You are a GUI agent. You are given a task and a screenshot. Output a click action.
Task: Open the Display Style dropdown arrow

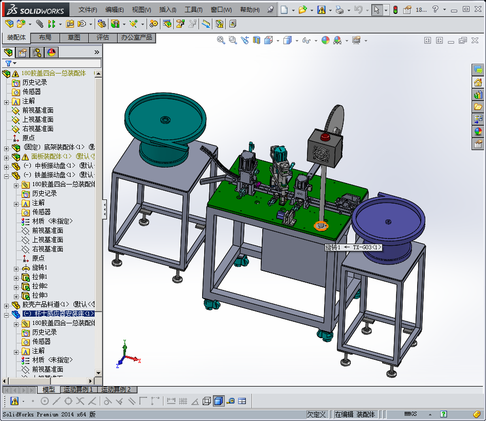point(297,41)
